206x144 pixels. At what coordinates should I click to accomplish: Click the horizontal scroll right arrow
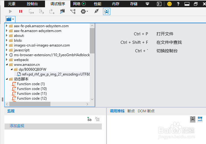pos(87,104)
